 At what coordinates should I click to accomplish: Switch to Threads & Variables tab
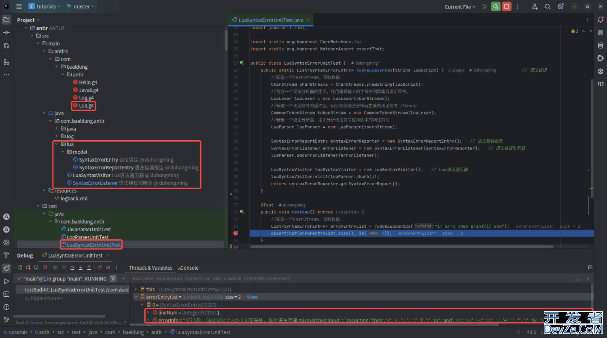click(151, 268)
